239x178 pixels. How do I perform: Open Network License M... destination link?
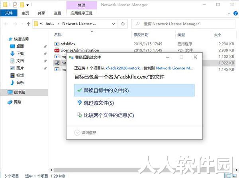pos(174,68)
